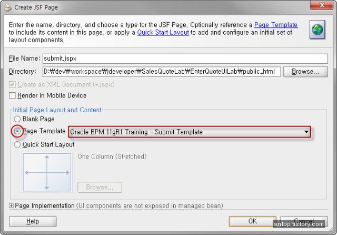Viewport: 337px width, 235px height.
Task: Click the disabled Browse button under One Column
Action: click(100, 187)
